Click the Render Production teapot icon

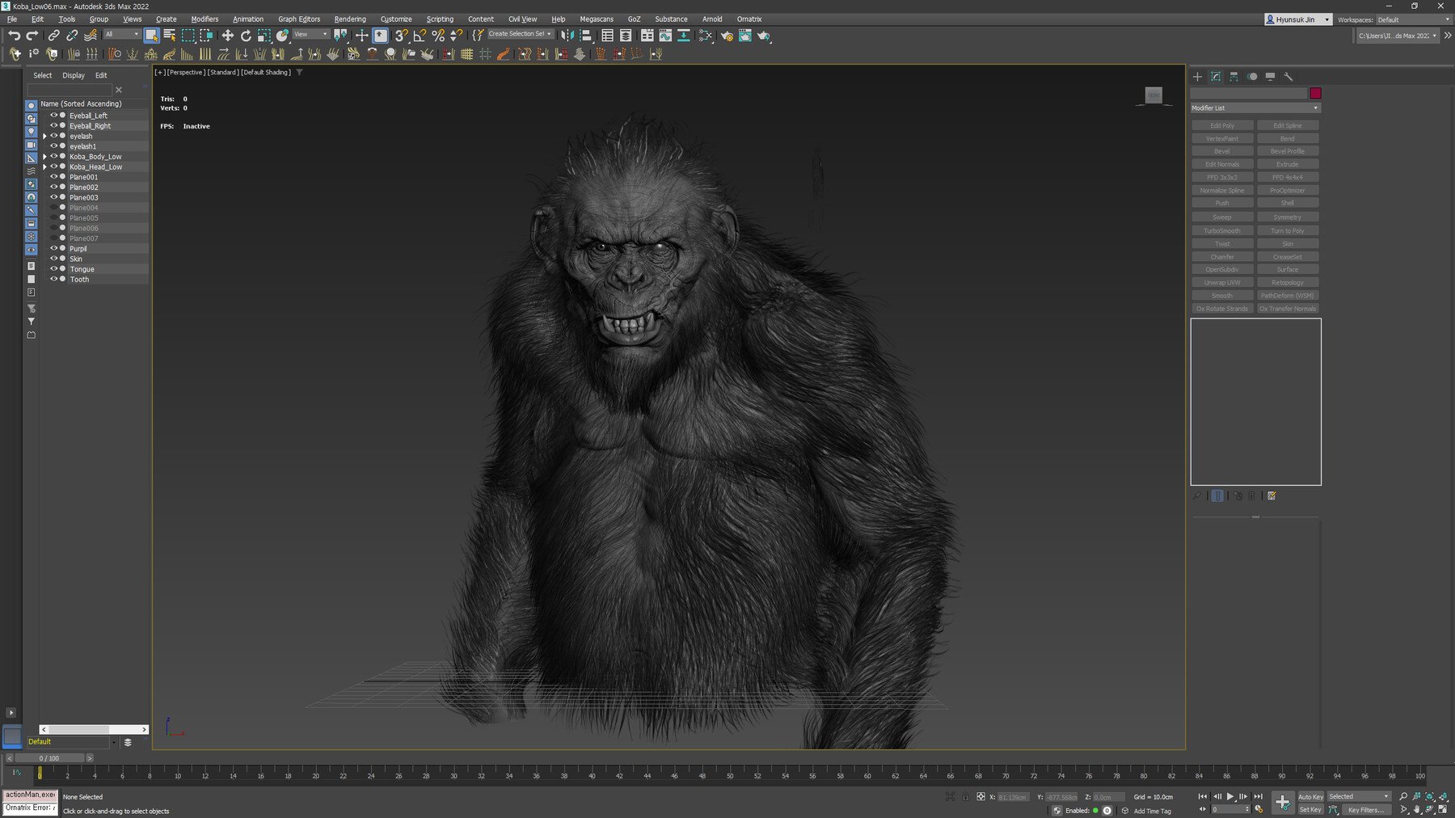tap(764, 36)
